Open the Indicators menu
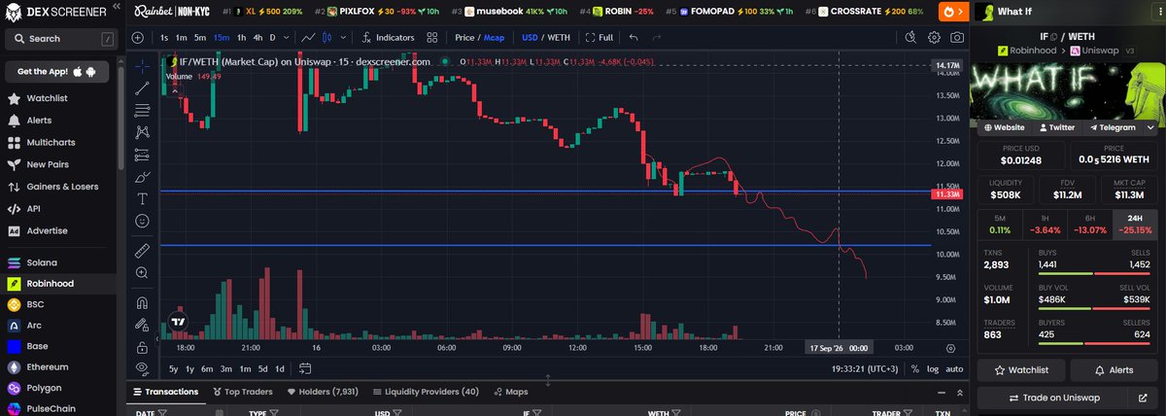The image size is (1166, 416). click(x=388, y=38)
